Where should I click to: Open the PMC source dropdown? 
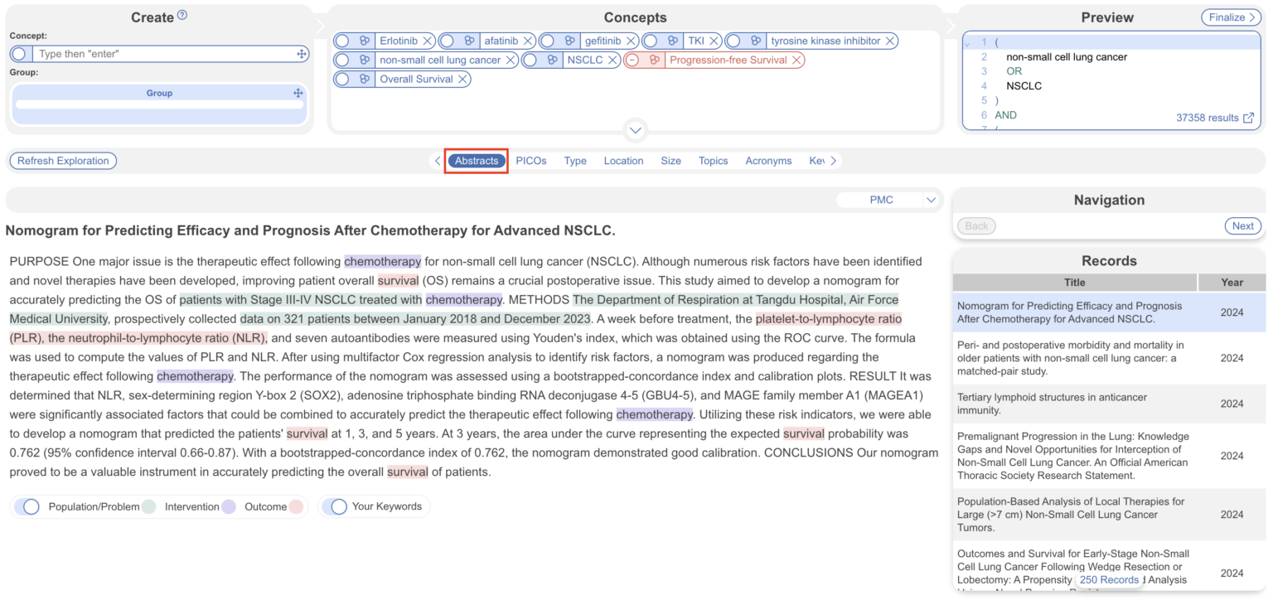pos(930,199)
